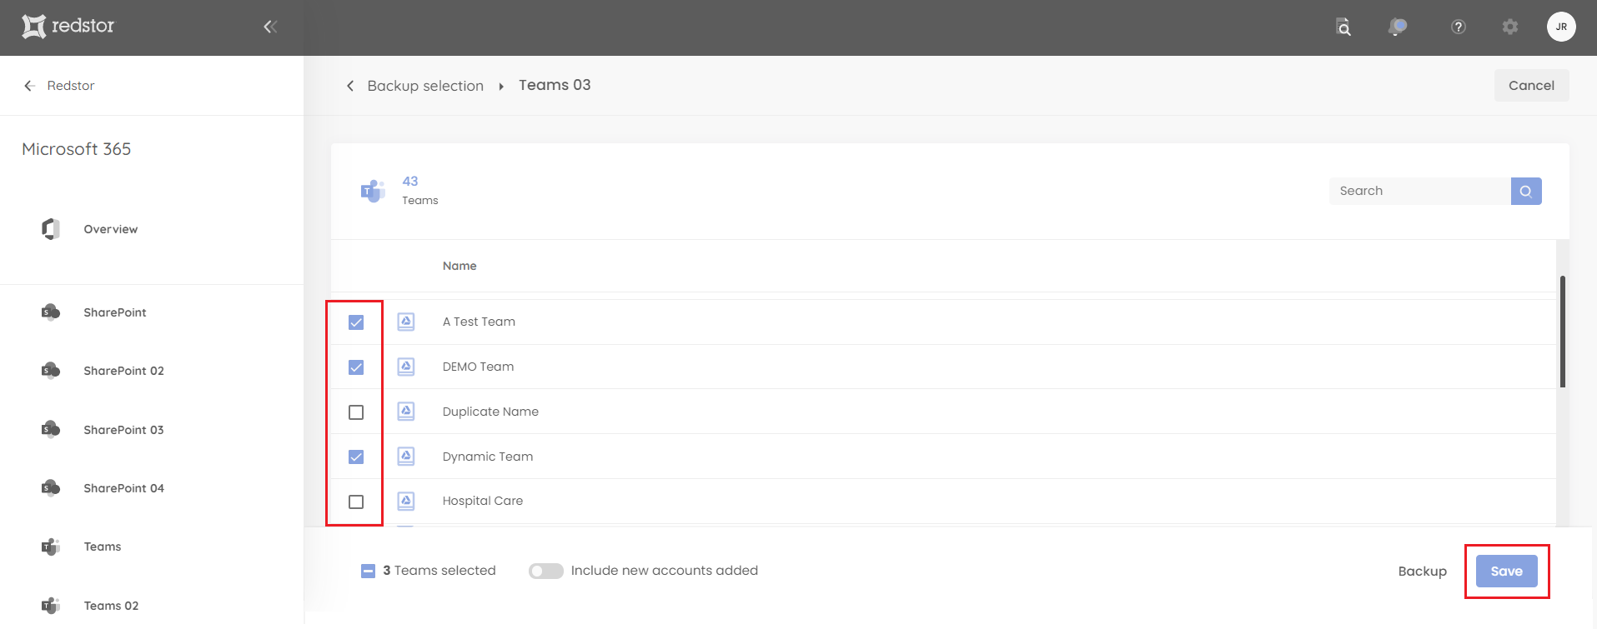Select the Dynamic Team name
Screen dimensions: 1597x629
coord(488,457)
